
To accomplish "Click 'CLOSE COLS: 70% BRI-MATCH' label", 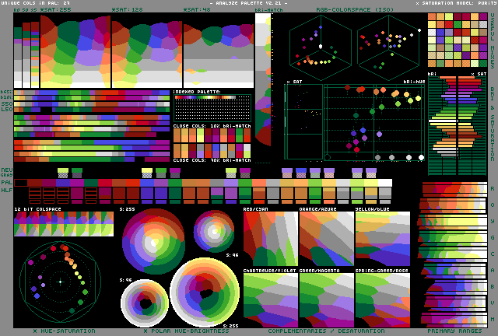I will pos(212,160).
